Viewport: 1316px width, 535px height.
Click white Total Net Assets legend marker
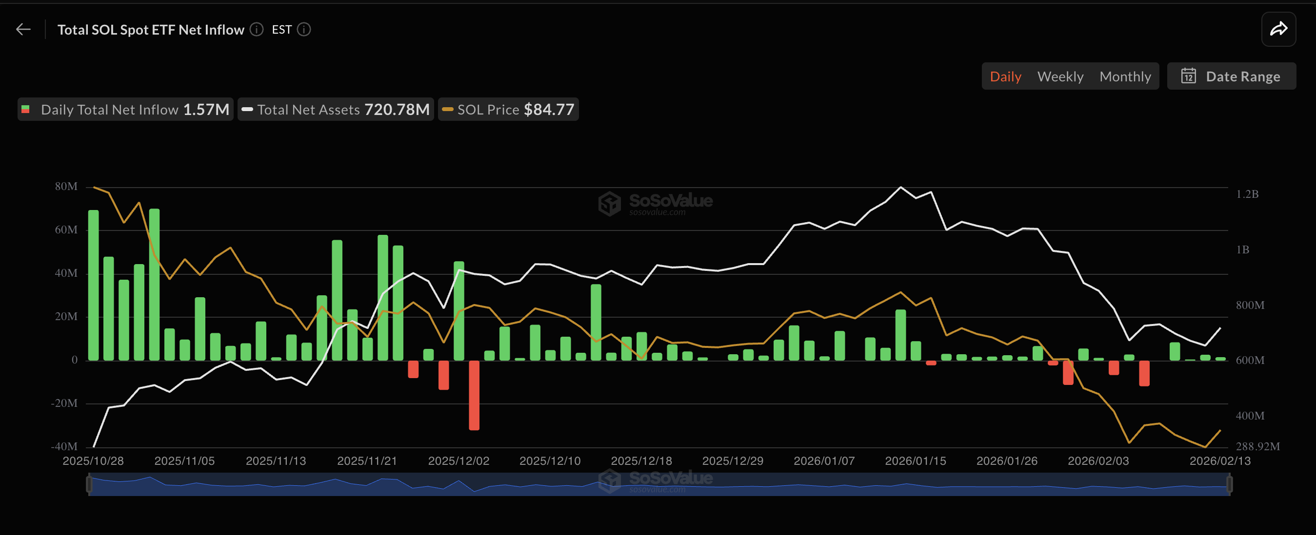tap(247, 109)
